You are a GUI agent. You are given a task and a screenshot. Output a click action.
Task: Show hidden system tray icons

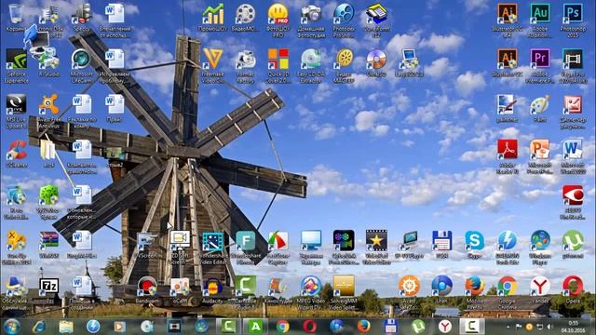(508, 327)
